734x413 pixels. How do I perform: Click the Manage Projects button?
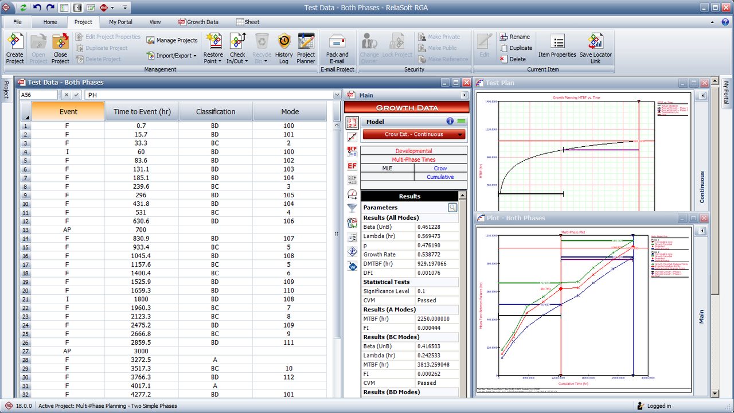click(x=172, y=40)
